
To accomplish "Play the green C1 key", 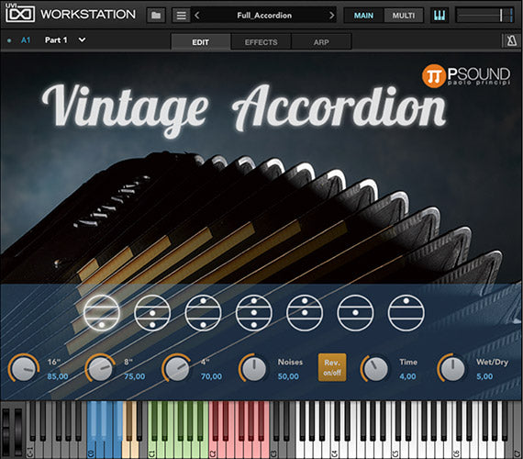I will pyautogui.click(x=151, y=449).
